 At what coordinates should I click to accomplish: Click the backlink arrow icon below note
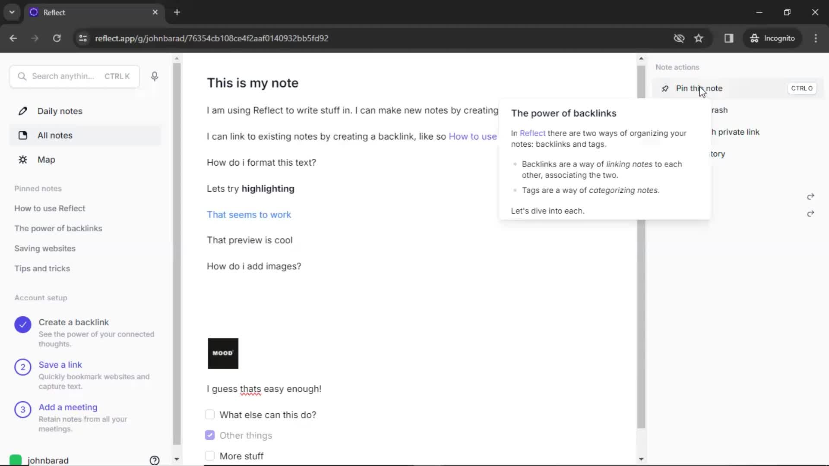810,213
